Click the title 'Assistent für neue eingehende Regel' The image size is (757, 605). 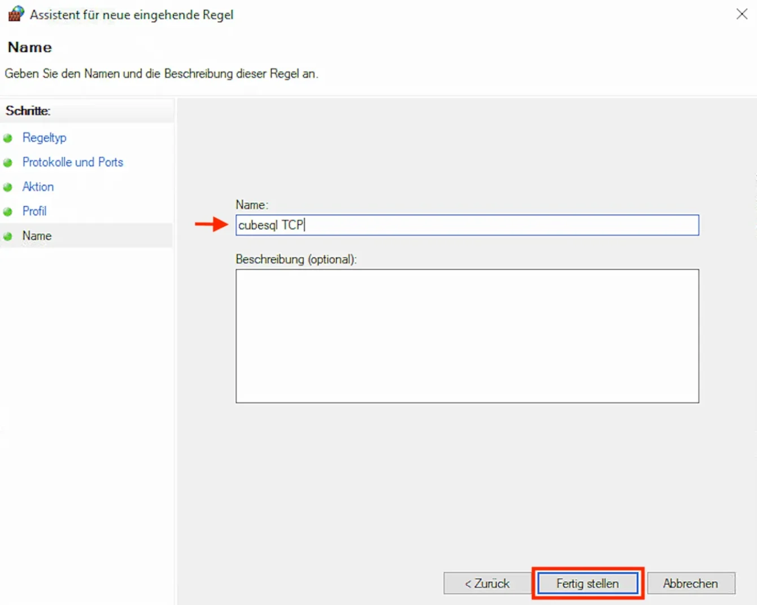point(132,15)
